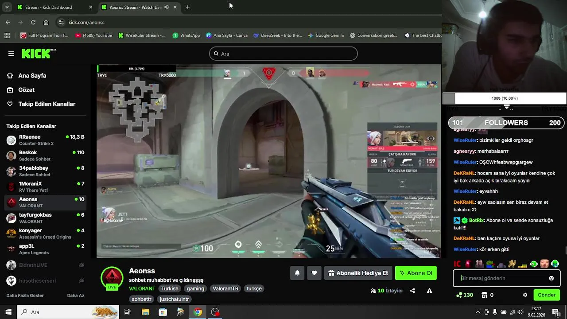Image resolution: width=567 pixels, height=319 pixels.
Task: Expand list with Daha Fazla Göster
Action: [25, 296]
